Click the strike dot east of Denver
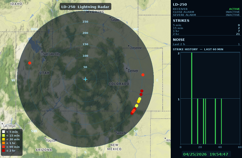This screenshot has height=158, width=242. (143, 75)
